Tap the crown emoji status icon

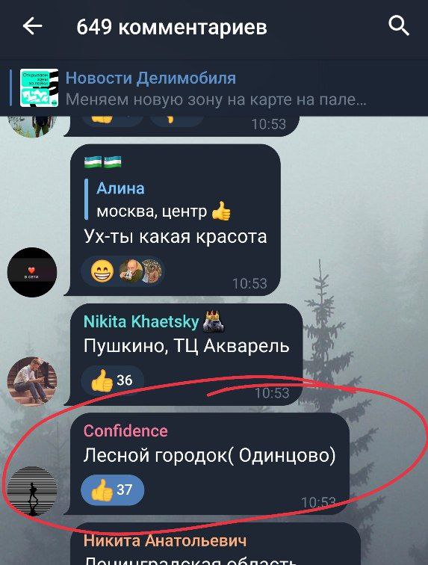click(x=214, y=321)
